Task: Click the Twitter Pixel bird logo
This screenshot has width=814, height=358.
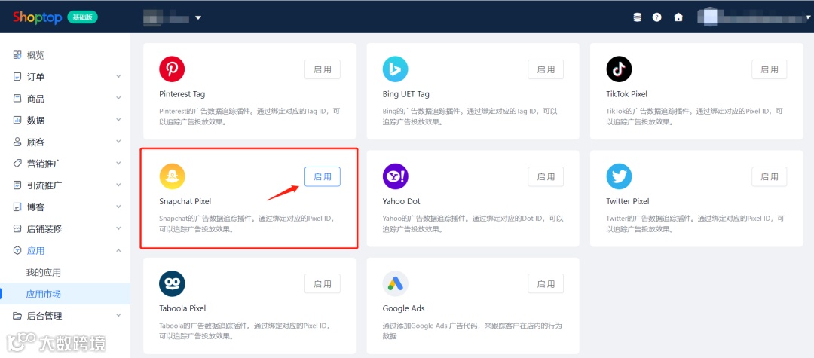Action: coord(619,176)
